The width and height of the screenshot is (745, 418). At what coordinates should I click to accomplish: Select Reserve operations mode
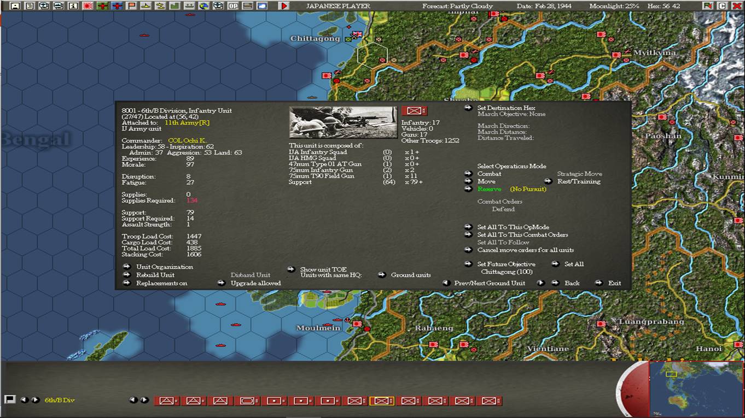point(489,189)
